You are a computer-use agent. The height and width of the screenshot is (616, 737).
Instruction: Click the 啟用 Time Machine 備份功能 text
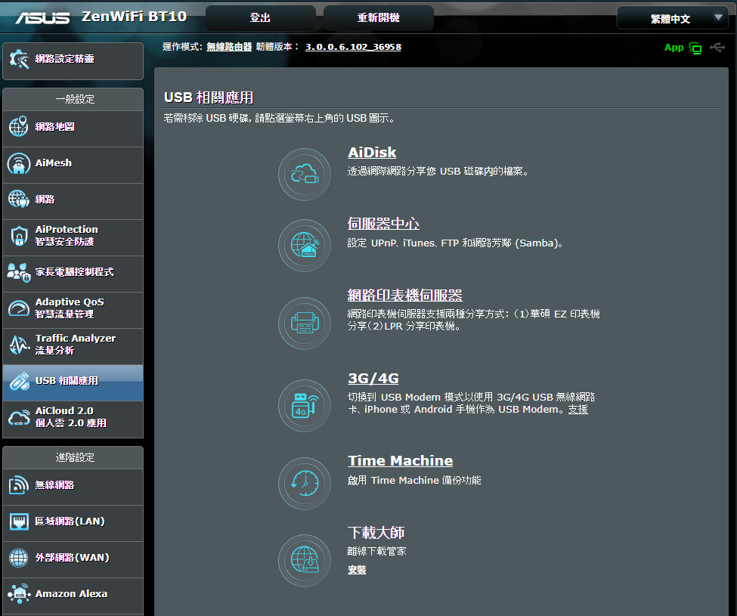(414, 480)
